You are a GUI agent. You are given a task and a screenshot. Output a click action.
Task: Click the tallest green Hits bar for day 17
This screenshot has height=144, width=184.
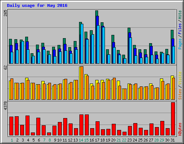click(x=97, y=13)
